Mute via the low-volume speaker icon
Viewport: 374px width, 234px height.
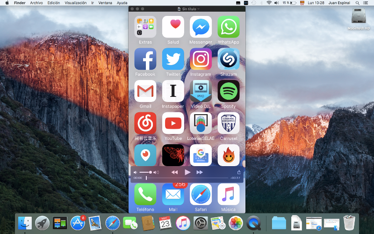pyautogui.click(x=136, y=172)
